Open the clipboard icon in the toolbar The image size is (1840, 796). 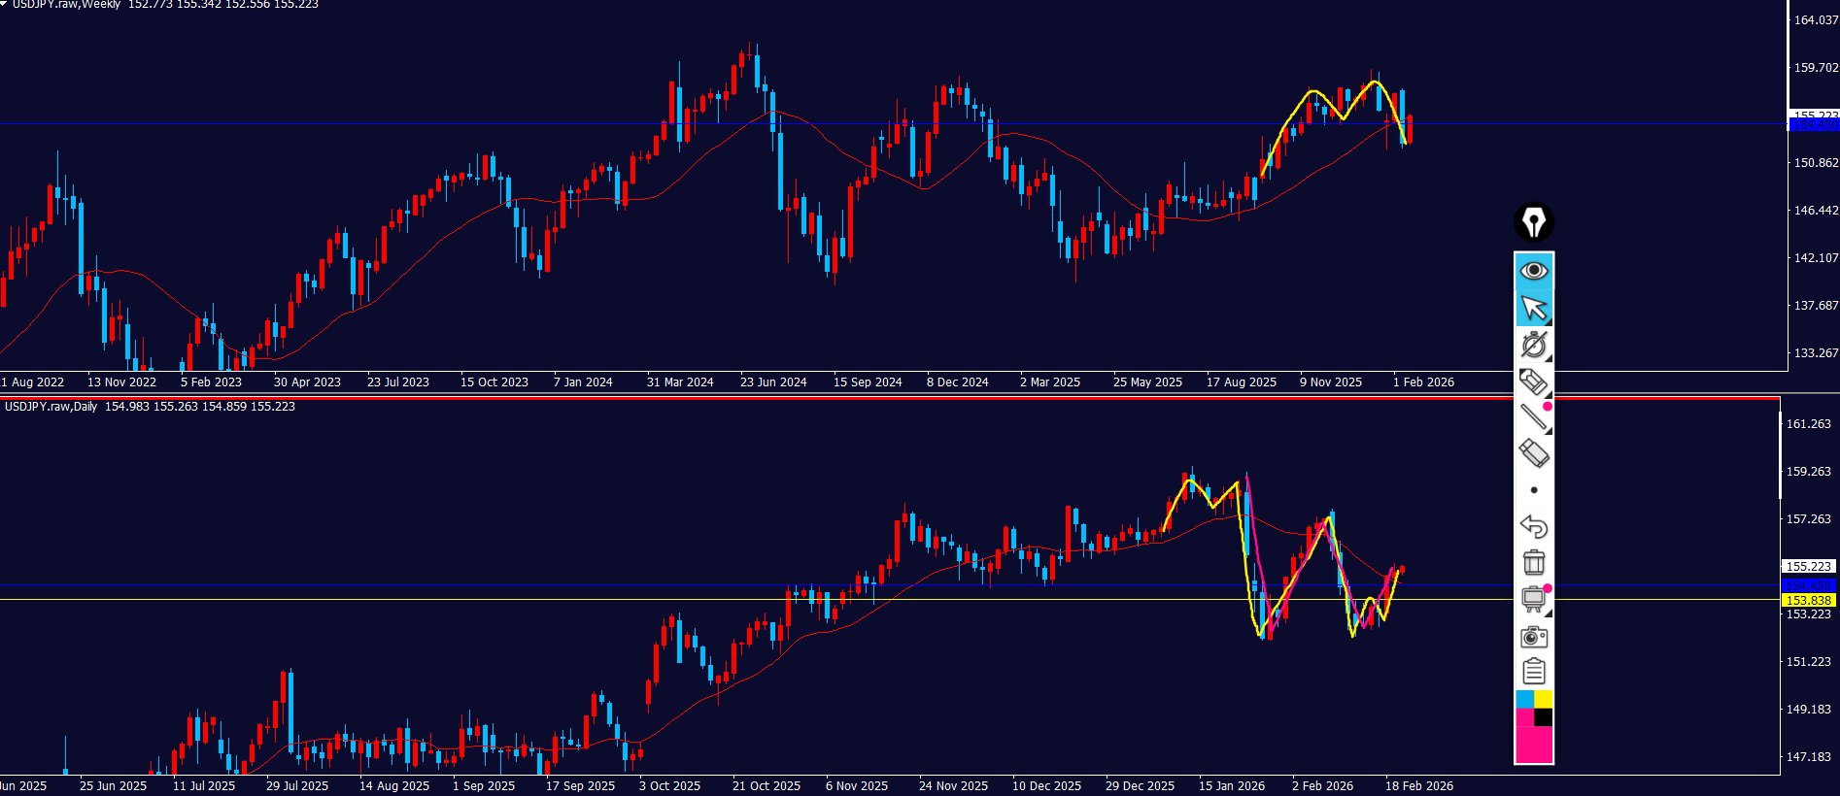click(1533, 672)
